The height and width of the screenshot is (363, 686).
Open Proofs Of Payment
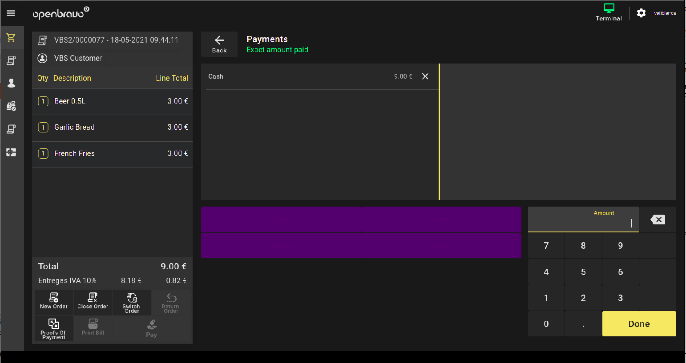[54, 328]
